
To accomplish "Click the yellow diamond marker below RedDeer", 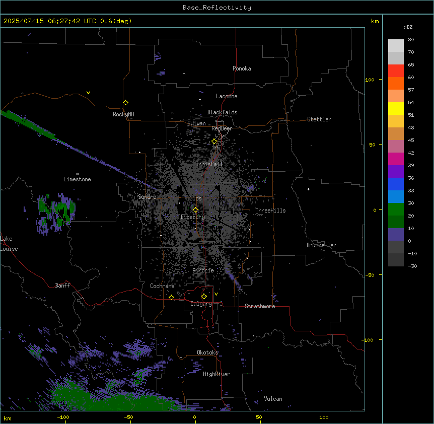I will (214, 142).
